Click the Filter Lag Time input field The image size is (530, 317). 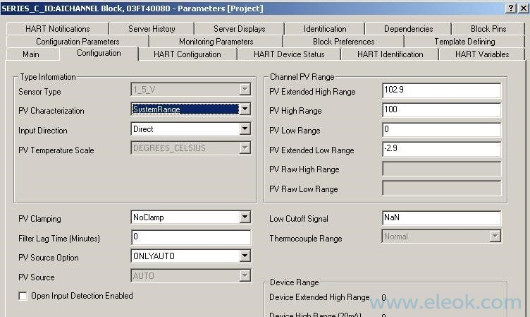pyautogui.click(x=190, y=237)
